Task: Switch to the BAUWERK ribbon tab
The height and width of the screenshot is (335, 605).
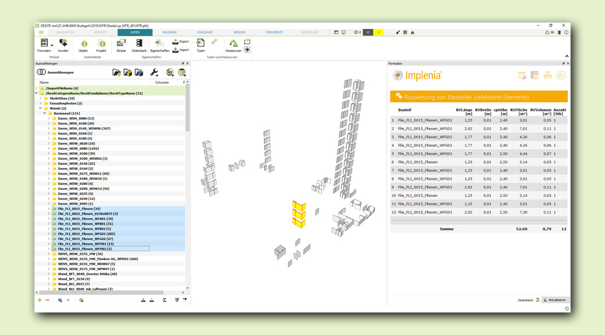Action: 170,32
